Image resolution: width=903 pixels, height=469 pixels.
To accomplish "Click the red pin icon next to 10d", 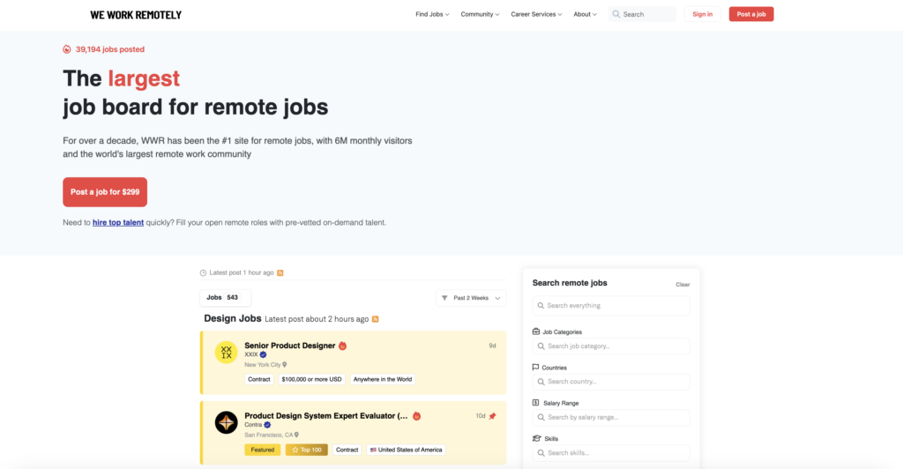I will [492, 416].
